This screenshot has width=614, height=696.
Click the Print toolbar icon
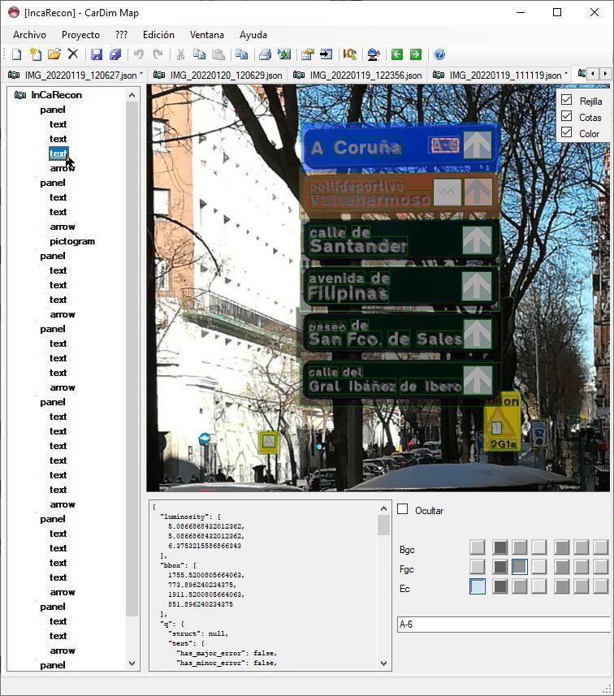[x=265, y=54]
